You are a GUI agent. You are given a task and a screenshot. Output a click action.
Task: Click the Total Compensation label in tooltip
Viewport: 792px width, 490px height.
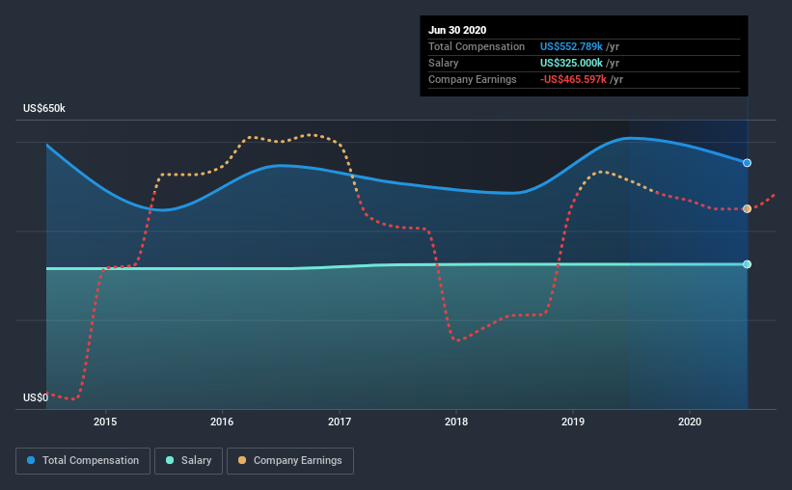[477, 46]
